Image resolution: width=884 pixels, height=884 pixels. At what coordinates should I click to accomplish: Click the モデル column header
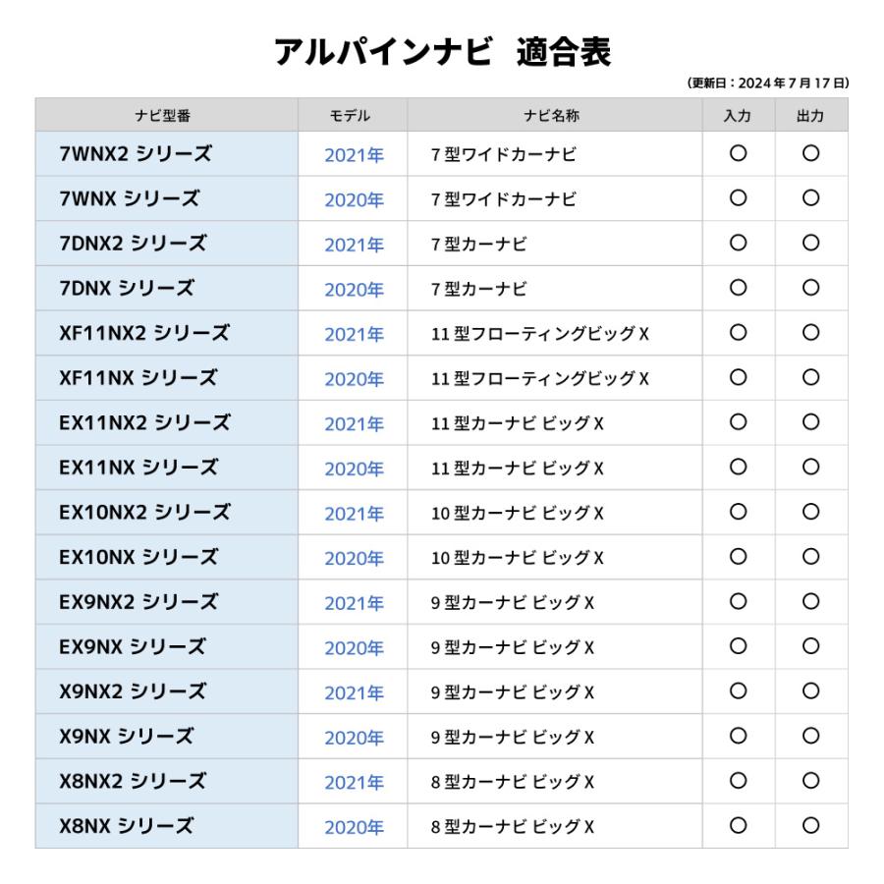point(352,116)
